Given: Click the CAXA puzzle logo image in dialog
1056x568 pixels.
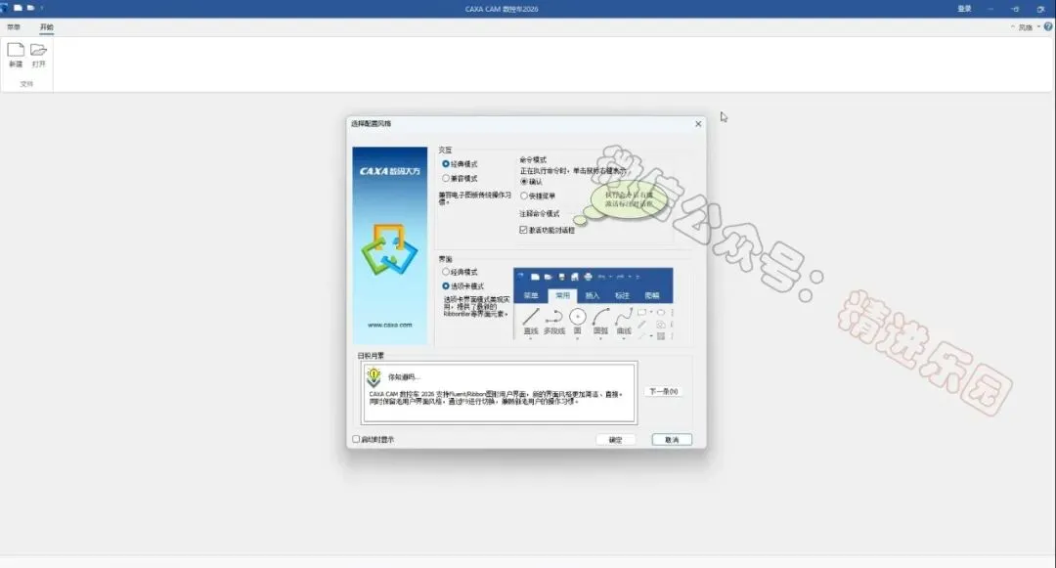Looking at the screenshot, I should pos(389,250).
